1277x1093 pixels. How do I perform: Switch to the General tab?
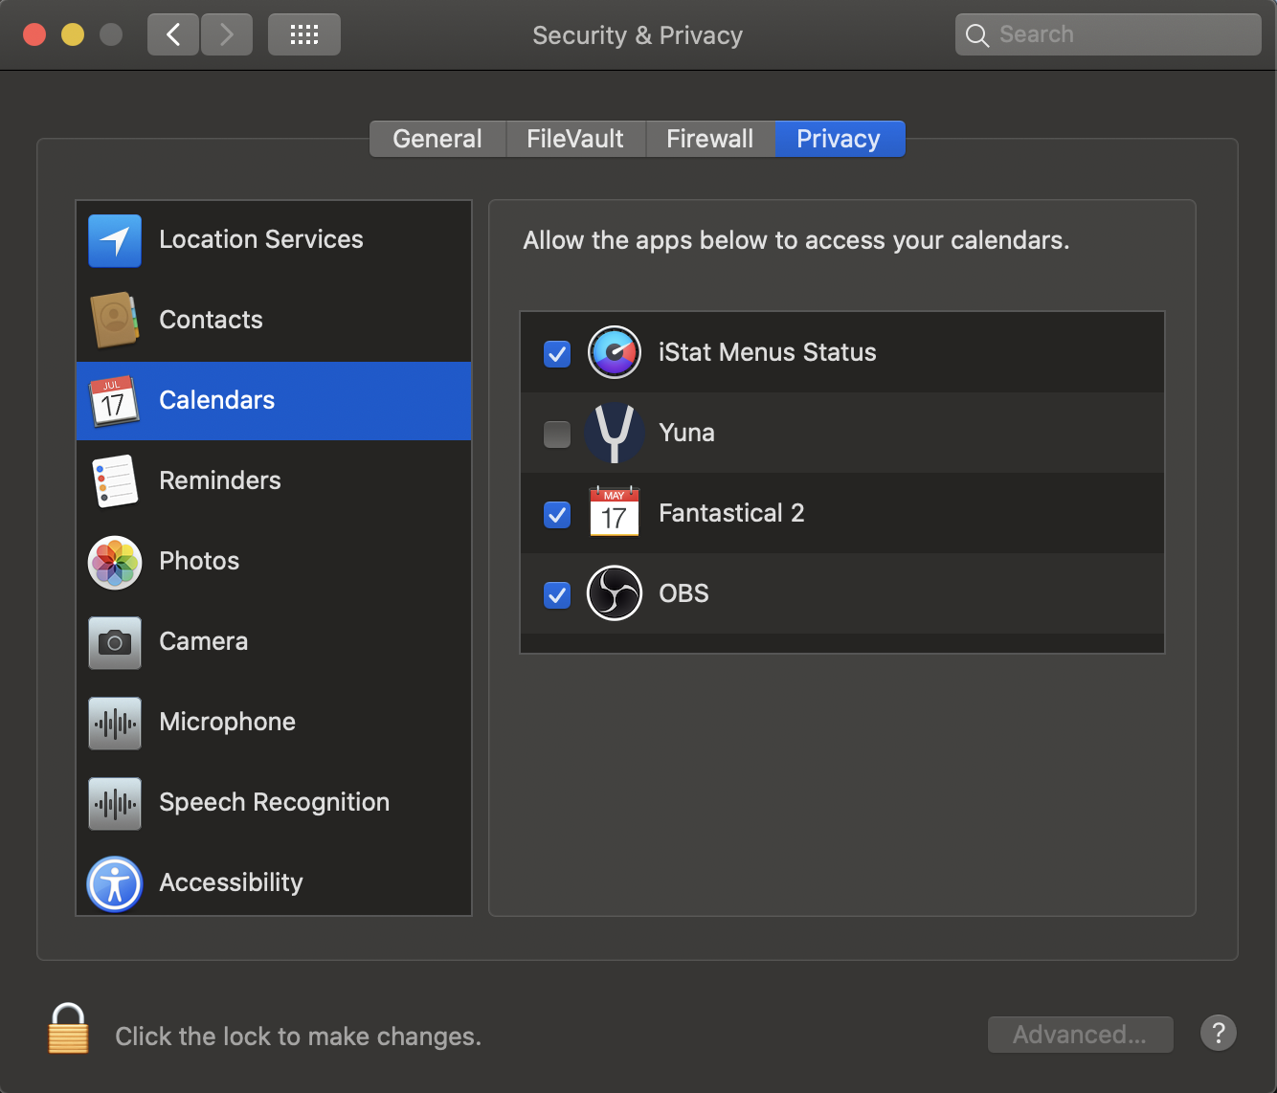tap(437, 139)
